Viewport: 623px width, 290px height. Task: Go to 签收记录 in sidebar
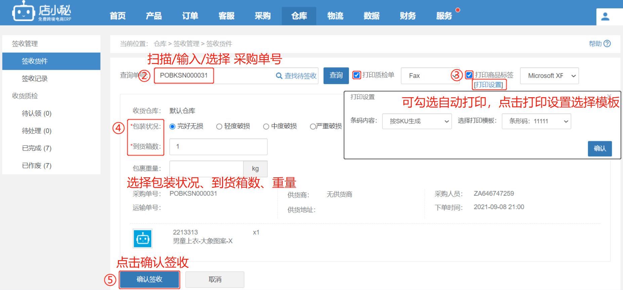pos(35,78)
